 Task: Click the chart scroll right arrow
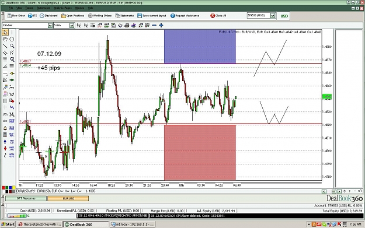[x=339, y=191]
